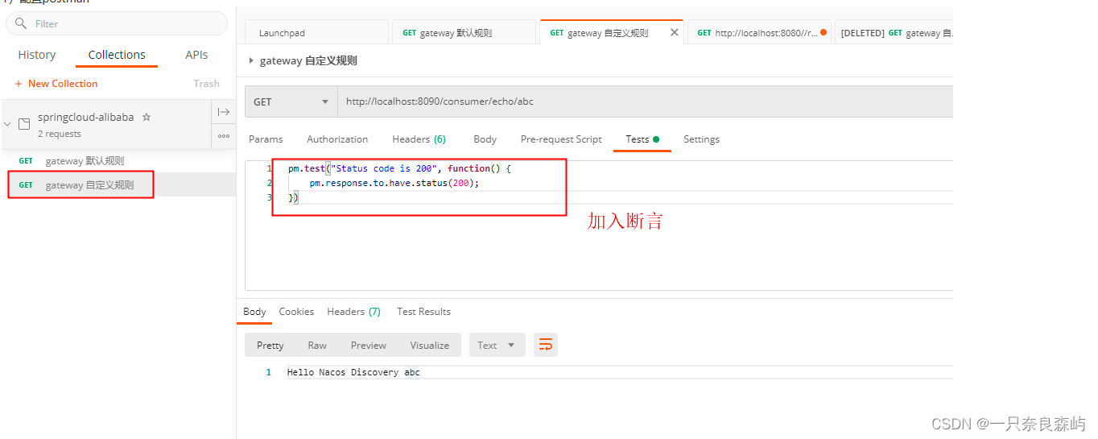Open the request Body tab
1098x439 pixels.
[x=485, y=139]
